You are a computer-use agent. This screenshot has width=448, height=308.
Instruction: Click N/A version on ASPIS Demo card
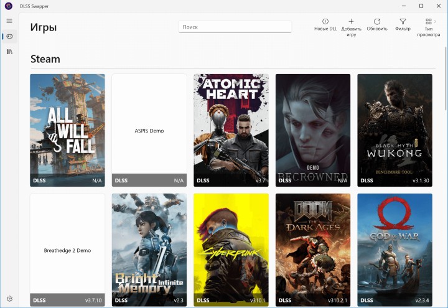(x=179, y=180)
